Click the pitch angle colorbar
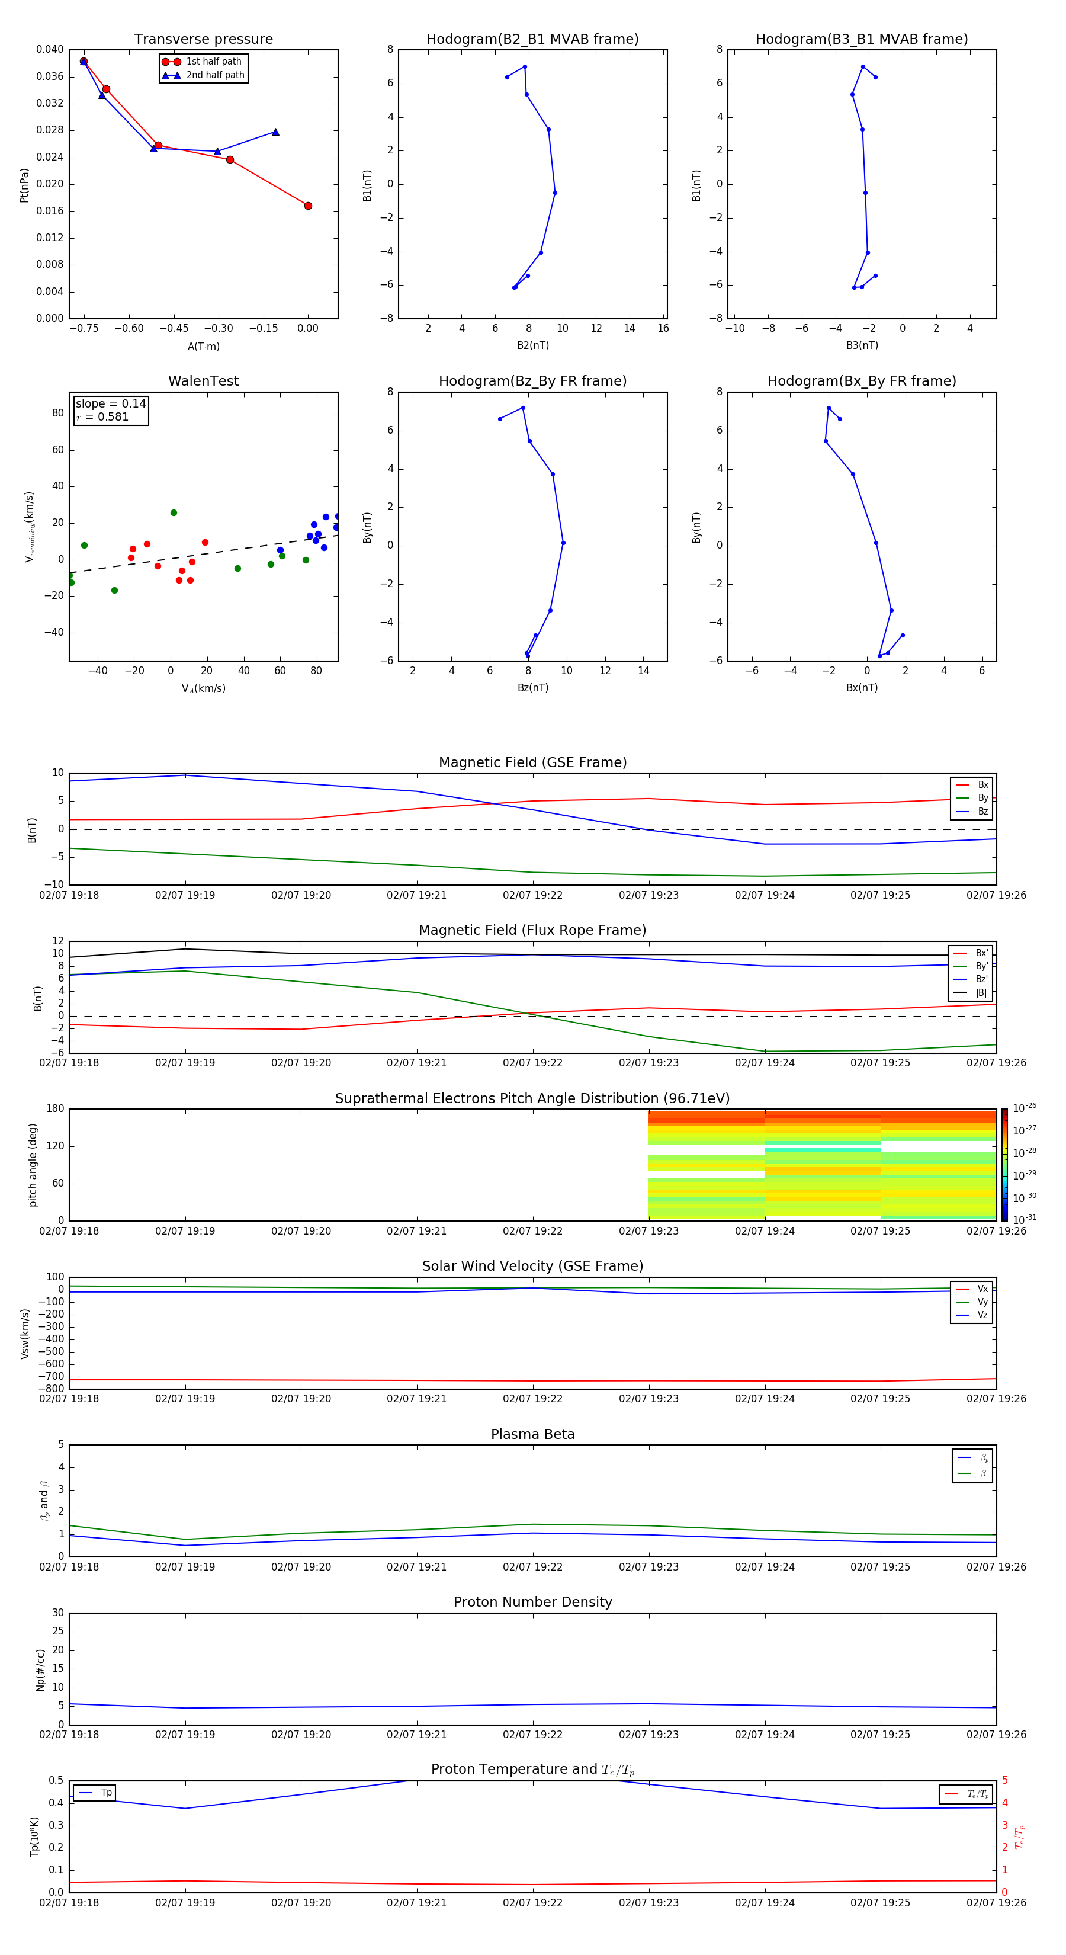Image resolution: width=1066 pixels, height=1955 pixels. coord(1004,1164)
